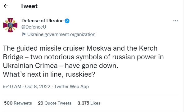This screenshot has width=190, height=112.
Task: Click the Twitter Web App source link
Action: coord(71,87)
